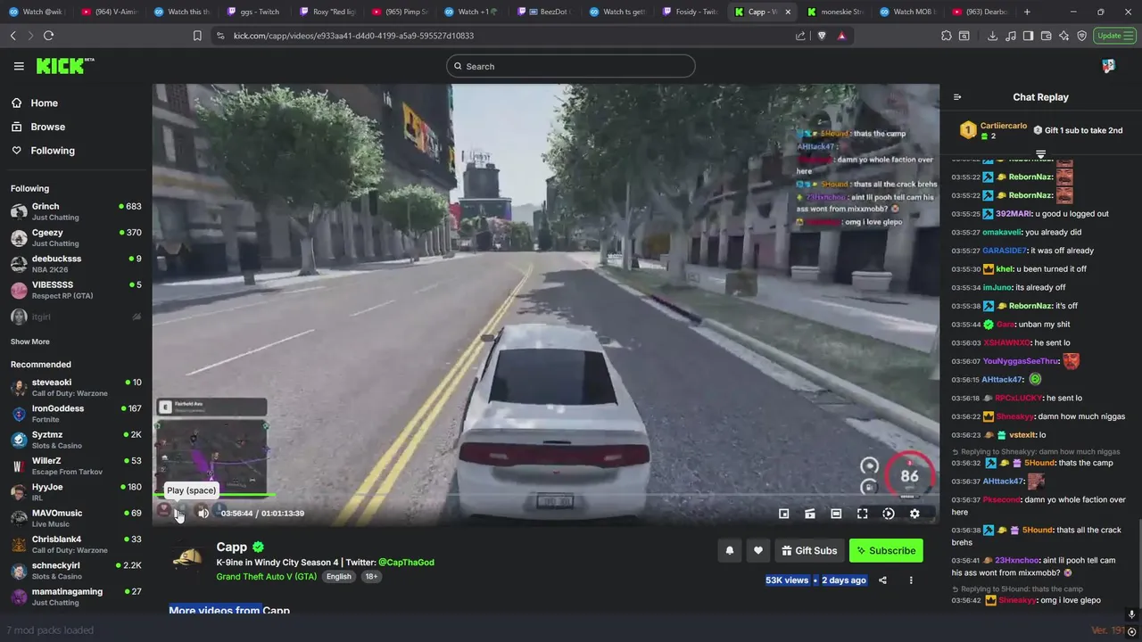This screenshot has height=642, width=1142.
Task: Open the browser extensions puzzle icon
Action: pos(947,36)
